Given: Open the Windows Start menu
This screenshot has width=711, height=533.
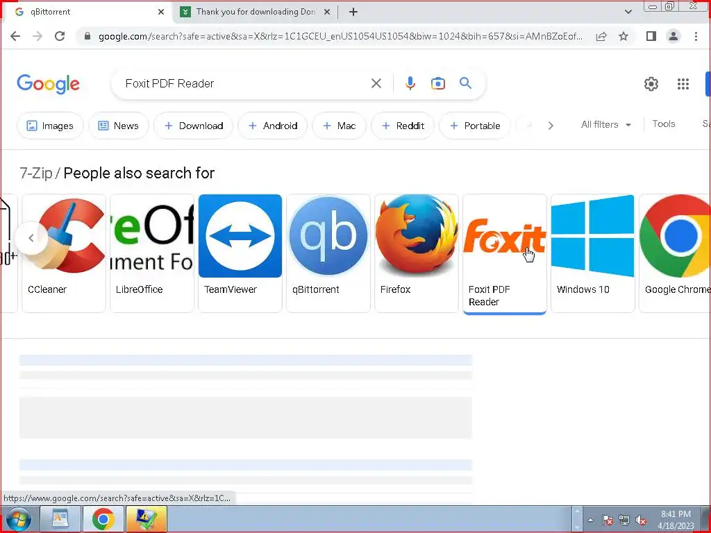Looking at the screenshot, I should coord(17,519).
